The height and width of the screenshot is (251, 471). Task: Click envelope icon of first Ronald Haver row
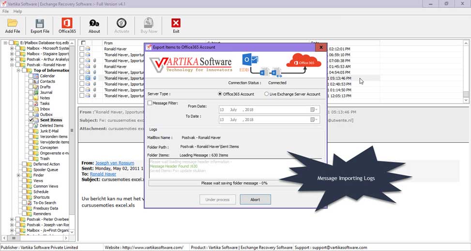coord(88,49)
